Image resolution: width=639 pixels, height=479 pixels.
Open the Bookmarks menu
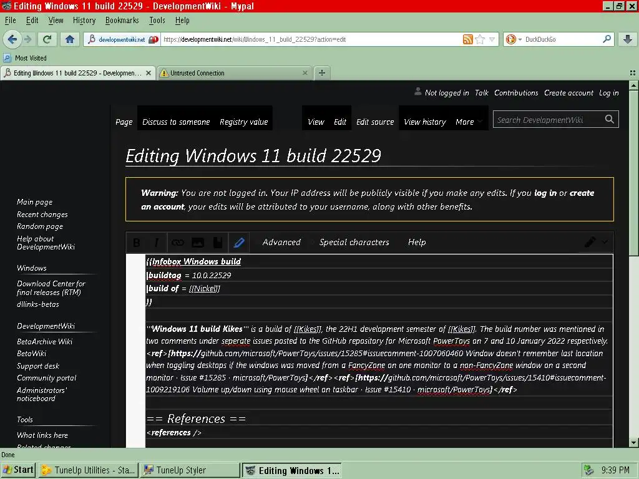[x=122, y=21]
